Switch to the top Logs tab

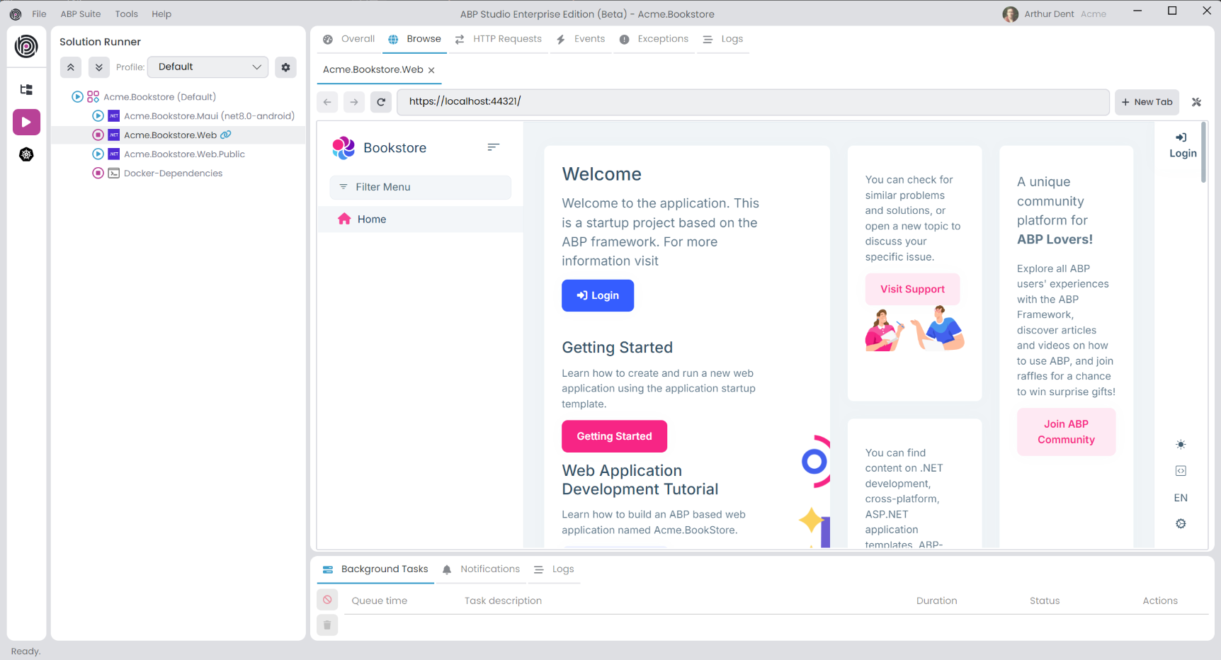(x=723, y=39)
